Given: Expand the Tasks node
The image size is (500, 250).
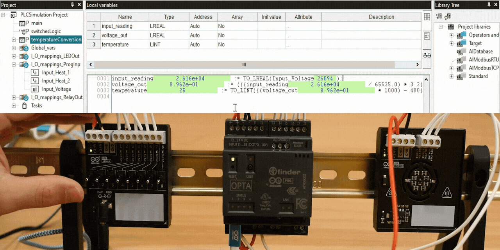Looking at the screenshot, I should (x=14, y=106).
